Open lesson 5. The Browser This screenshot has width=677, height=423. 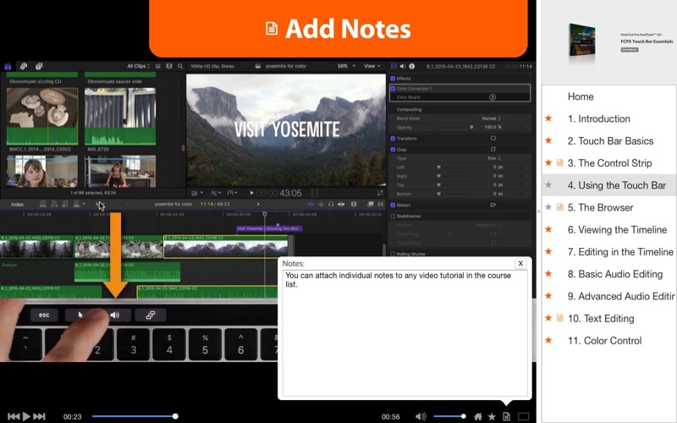pyautogui.click(x=600, y=207)
